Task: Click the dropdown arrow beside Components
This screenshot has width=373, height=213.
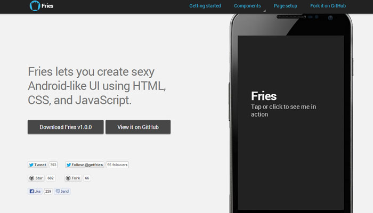Action: [263, 10]
